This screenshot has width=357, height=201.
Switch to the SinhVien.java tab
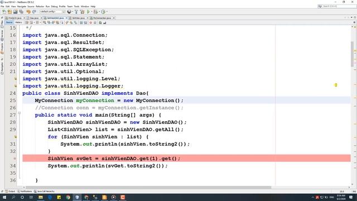78,18
